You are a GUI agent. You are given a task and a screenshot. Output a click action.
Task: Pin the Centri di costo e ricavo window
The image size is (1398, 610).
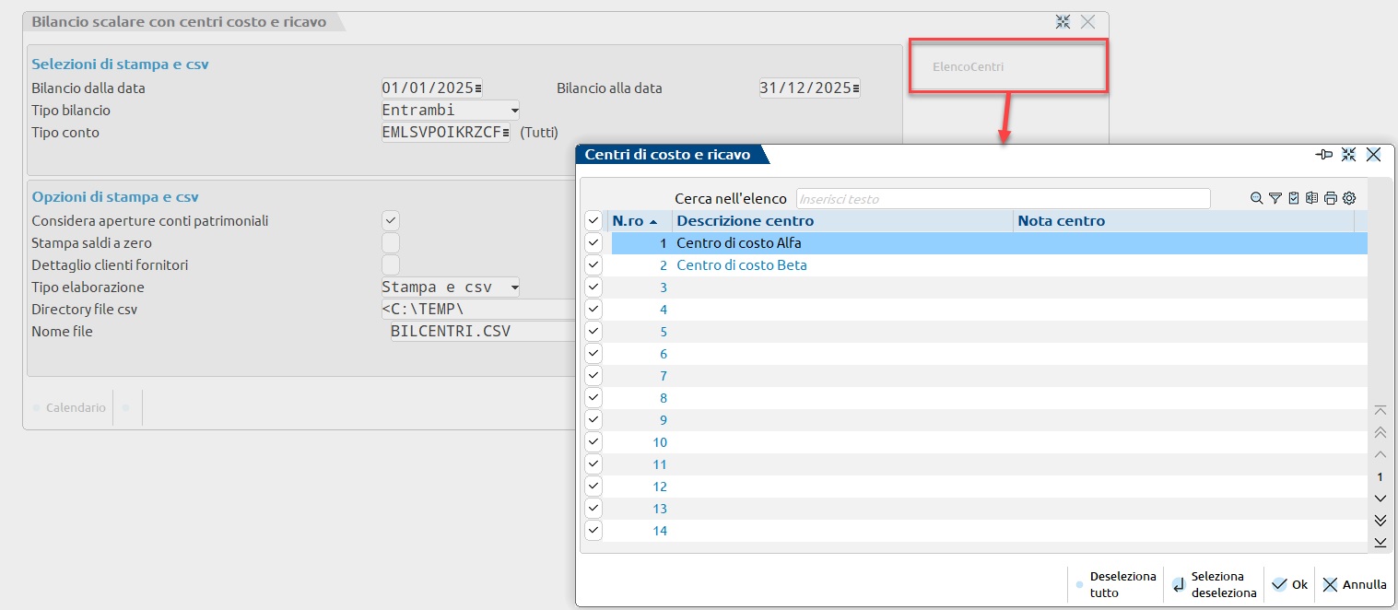coord(1325,155)
